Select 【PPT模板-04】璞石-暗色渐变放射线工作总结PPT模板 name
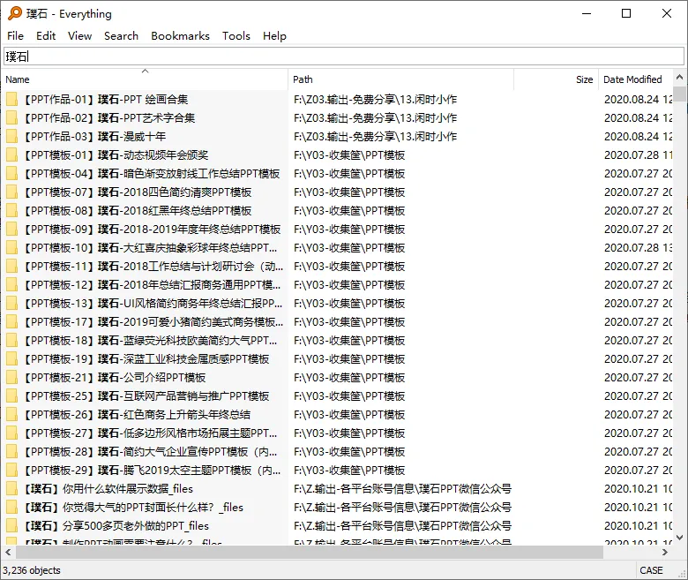Screen dimensions: 688x580 pos(151,173)
